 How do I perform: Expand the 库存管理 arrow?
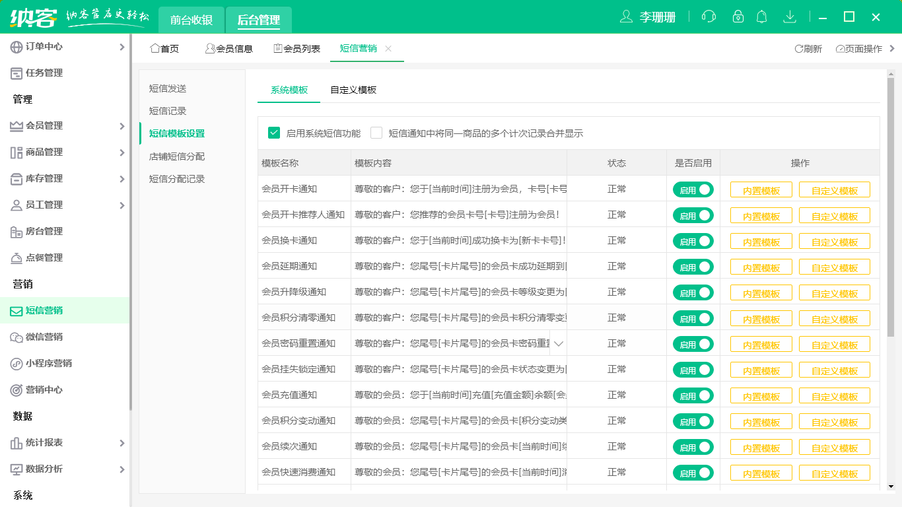[121, 179]
